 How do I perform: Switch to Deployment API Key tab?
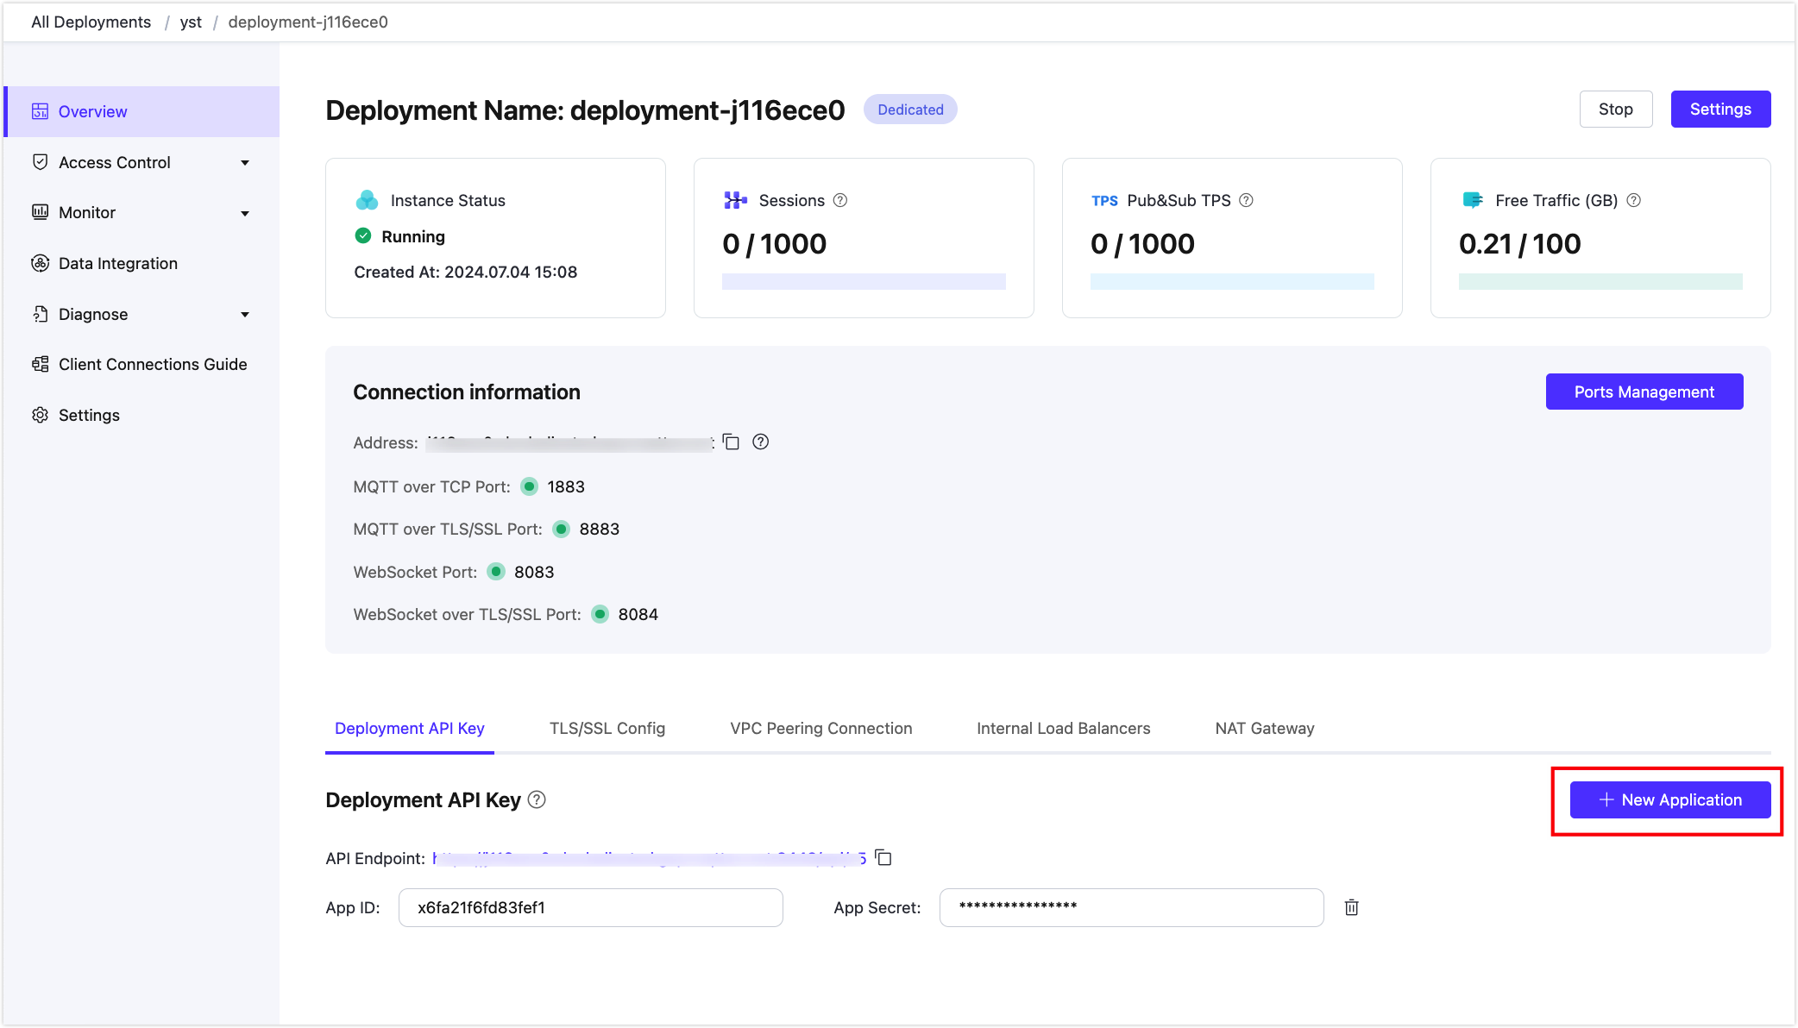(410, 728)
